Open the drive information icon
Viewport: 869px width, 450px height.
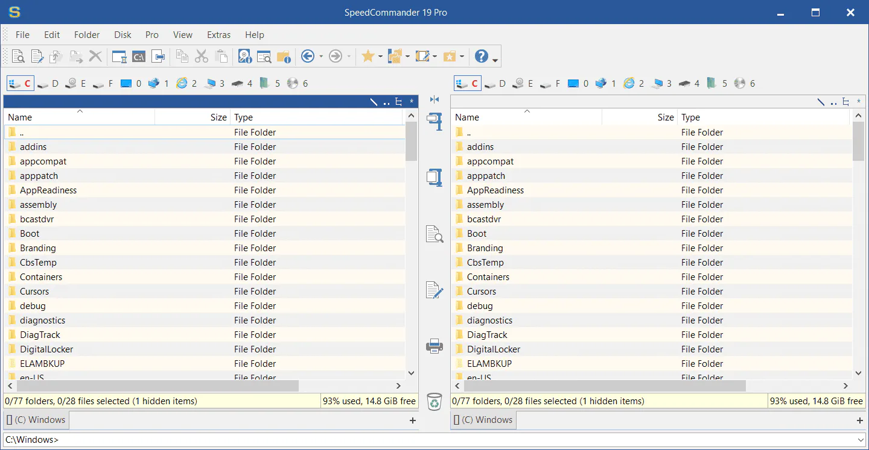(245, 57)
